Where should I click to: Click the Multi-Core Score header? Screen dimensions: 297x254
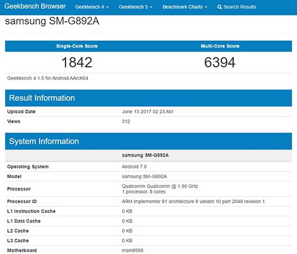click(220, 46)
